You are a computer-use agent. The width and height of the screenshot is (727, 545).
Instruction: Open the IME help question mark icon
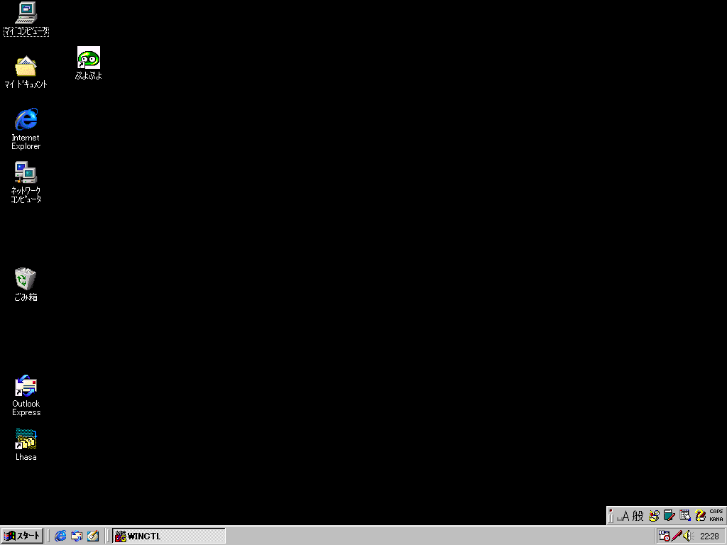pos(700,516)
